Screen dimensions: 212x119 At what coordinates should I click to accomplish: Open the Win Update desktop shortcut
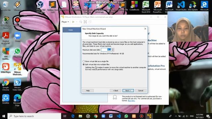click(193, 6)
